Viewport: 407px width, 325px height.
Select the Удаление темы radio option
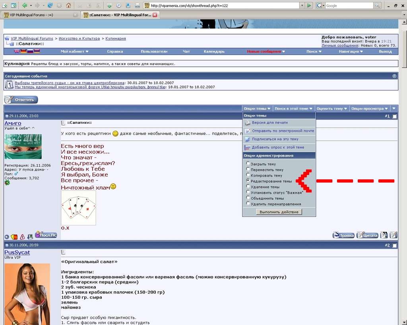coord(248,186)
